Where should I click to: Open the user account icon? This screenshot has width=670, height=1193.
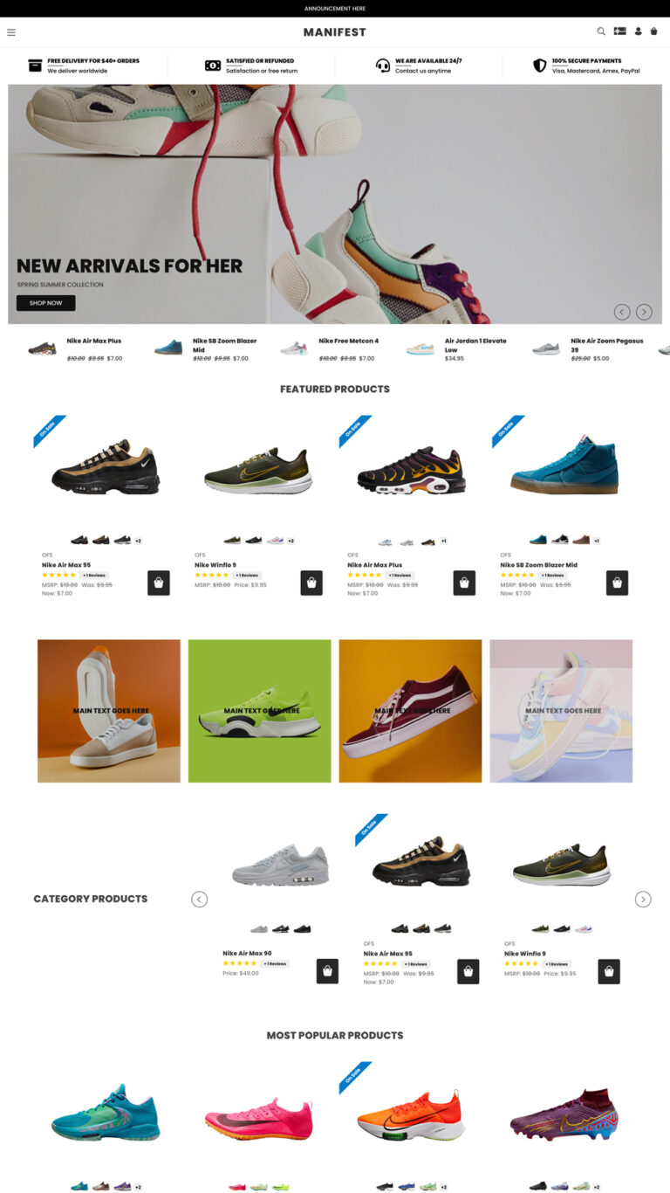point(638,31)
